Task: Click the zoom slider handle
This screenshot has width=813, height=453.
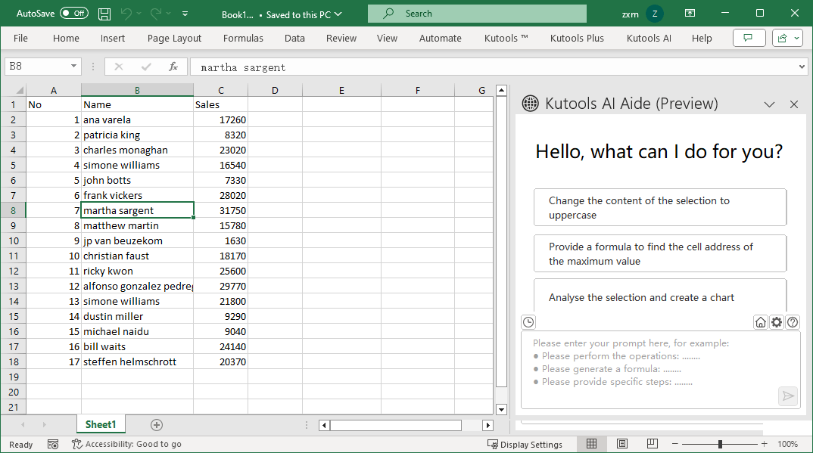Action: 720,444
